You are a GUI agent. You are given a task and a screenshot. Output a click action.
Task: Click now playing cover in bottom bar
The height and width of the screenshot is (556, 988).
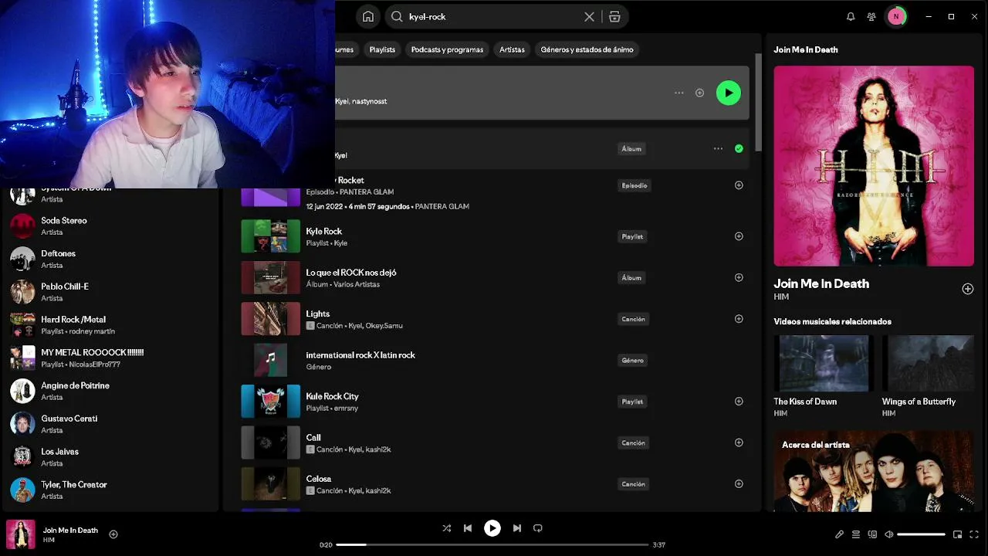click(21, 534)
